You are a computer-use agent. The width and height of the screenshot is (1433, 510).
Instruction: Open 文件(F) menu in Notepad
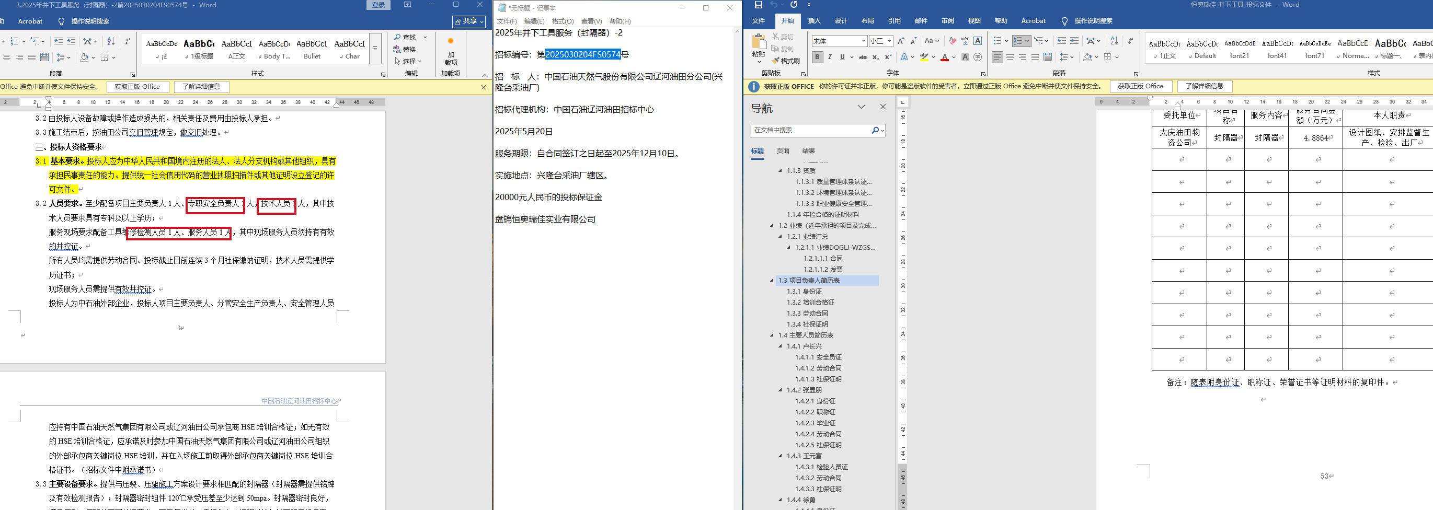pyautogui.click(x=507, y=21)
